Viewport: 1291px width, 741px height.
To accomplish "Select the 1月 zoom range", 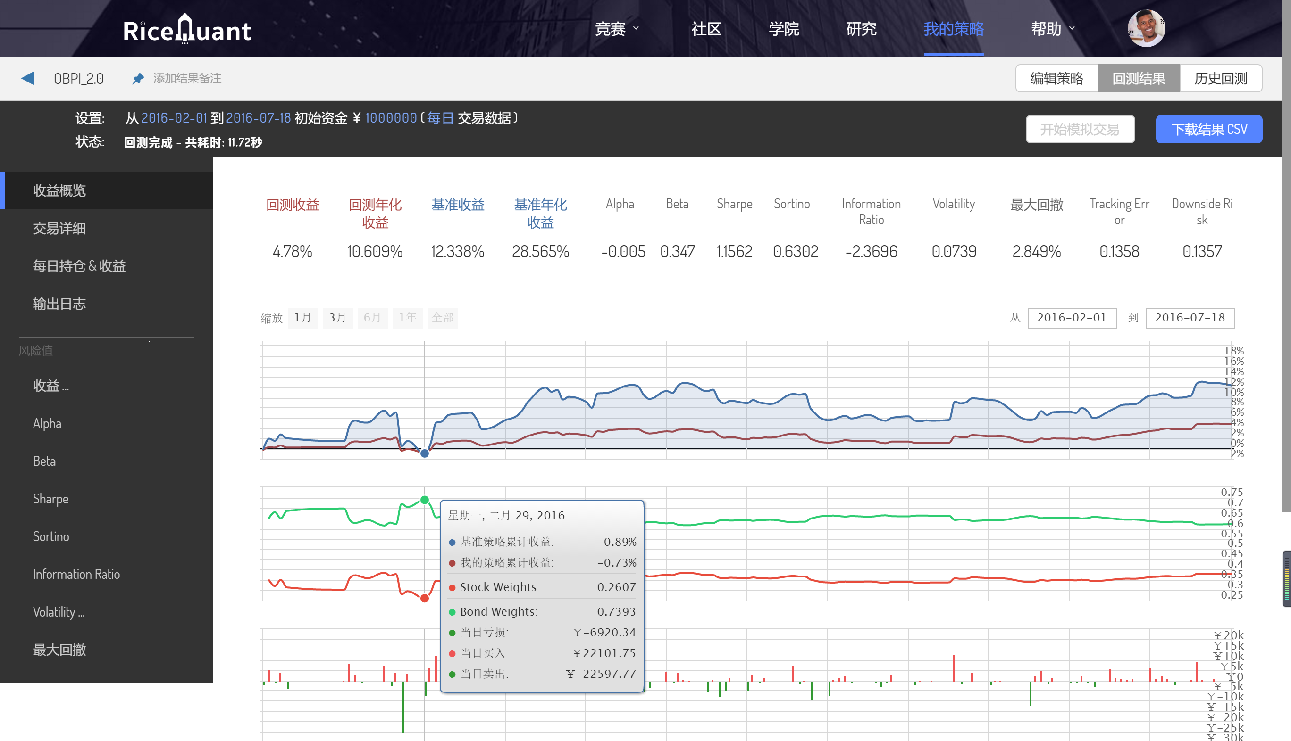I will pos(302,318).
